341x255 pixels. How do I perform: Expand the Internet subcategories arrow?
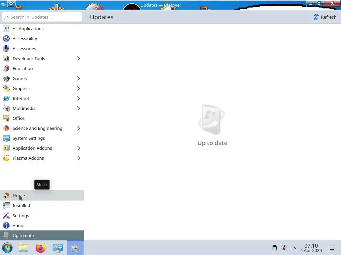pyautogui.click(x=79, y=98)
